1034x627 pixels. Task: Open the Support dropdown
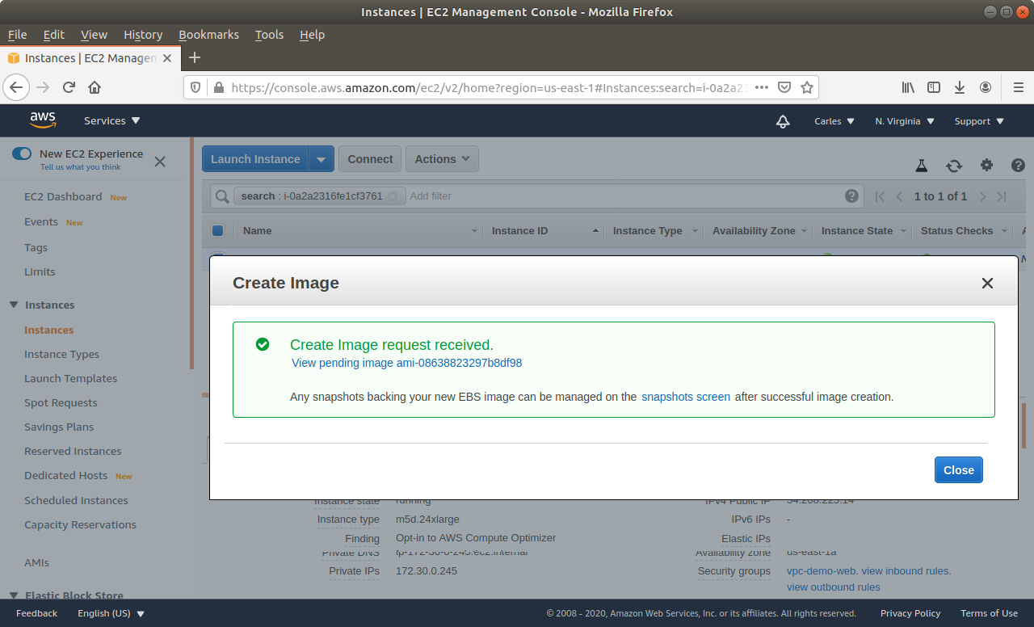[x=978, y=121]
